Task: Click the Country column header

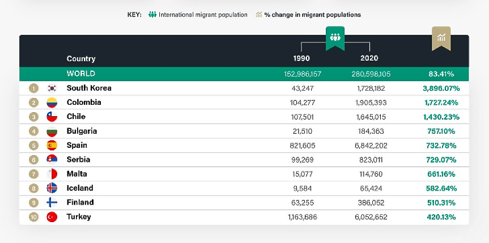Action: tap(81, 58)
